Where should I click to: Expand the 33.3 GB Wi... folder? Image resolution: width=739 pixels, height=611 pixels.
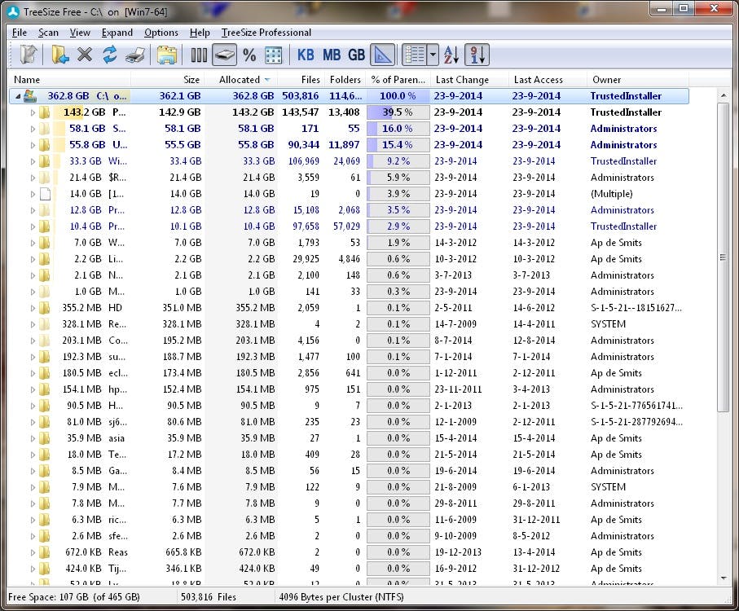[x=33, y=161]
